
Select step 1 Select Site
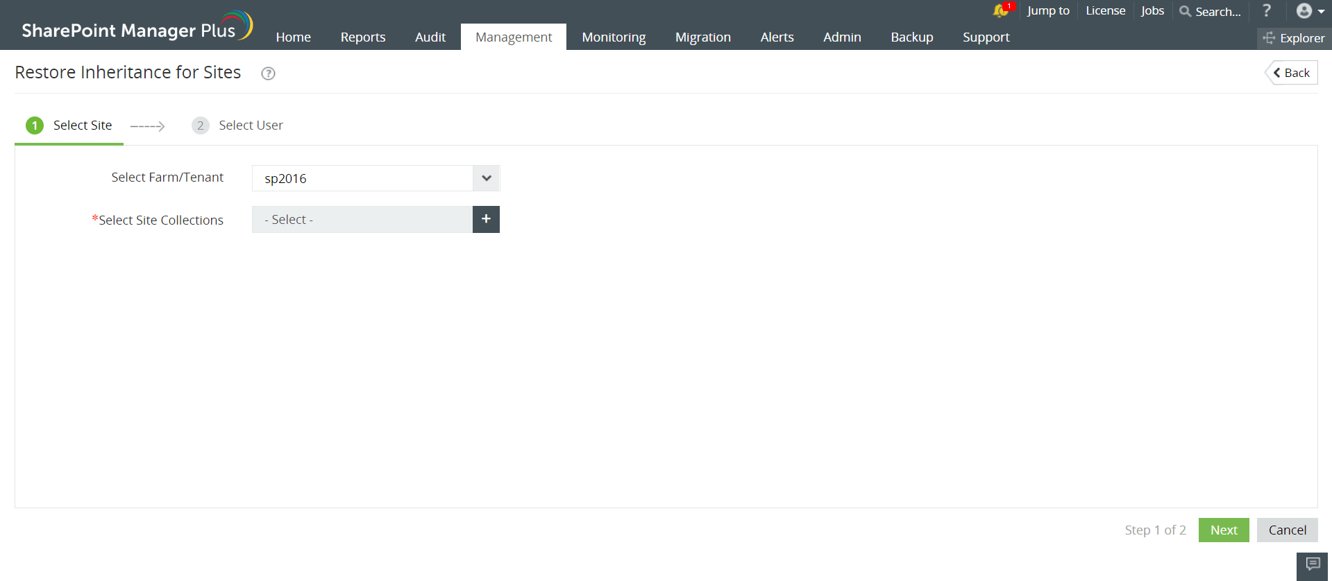(69, 125)
